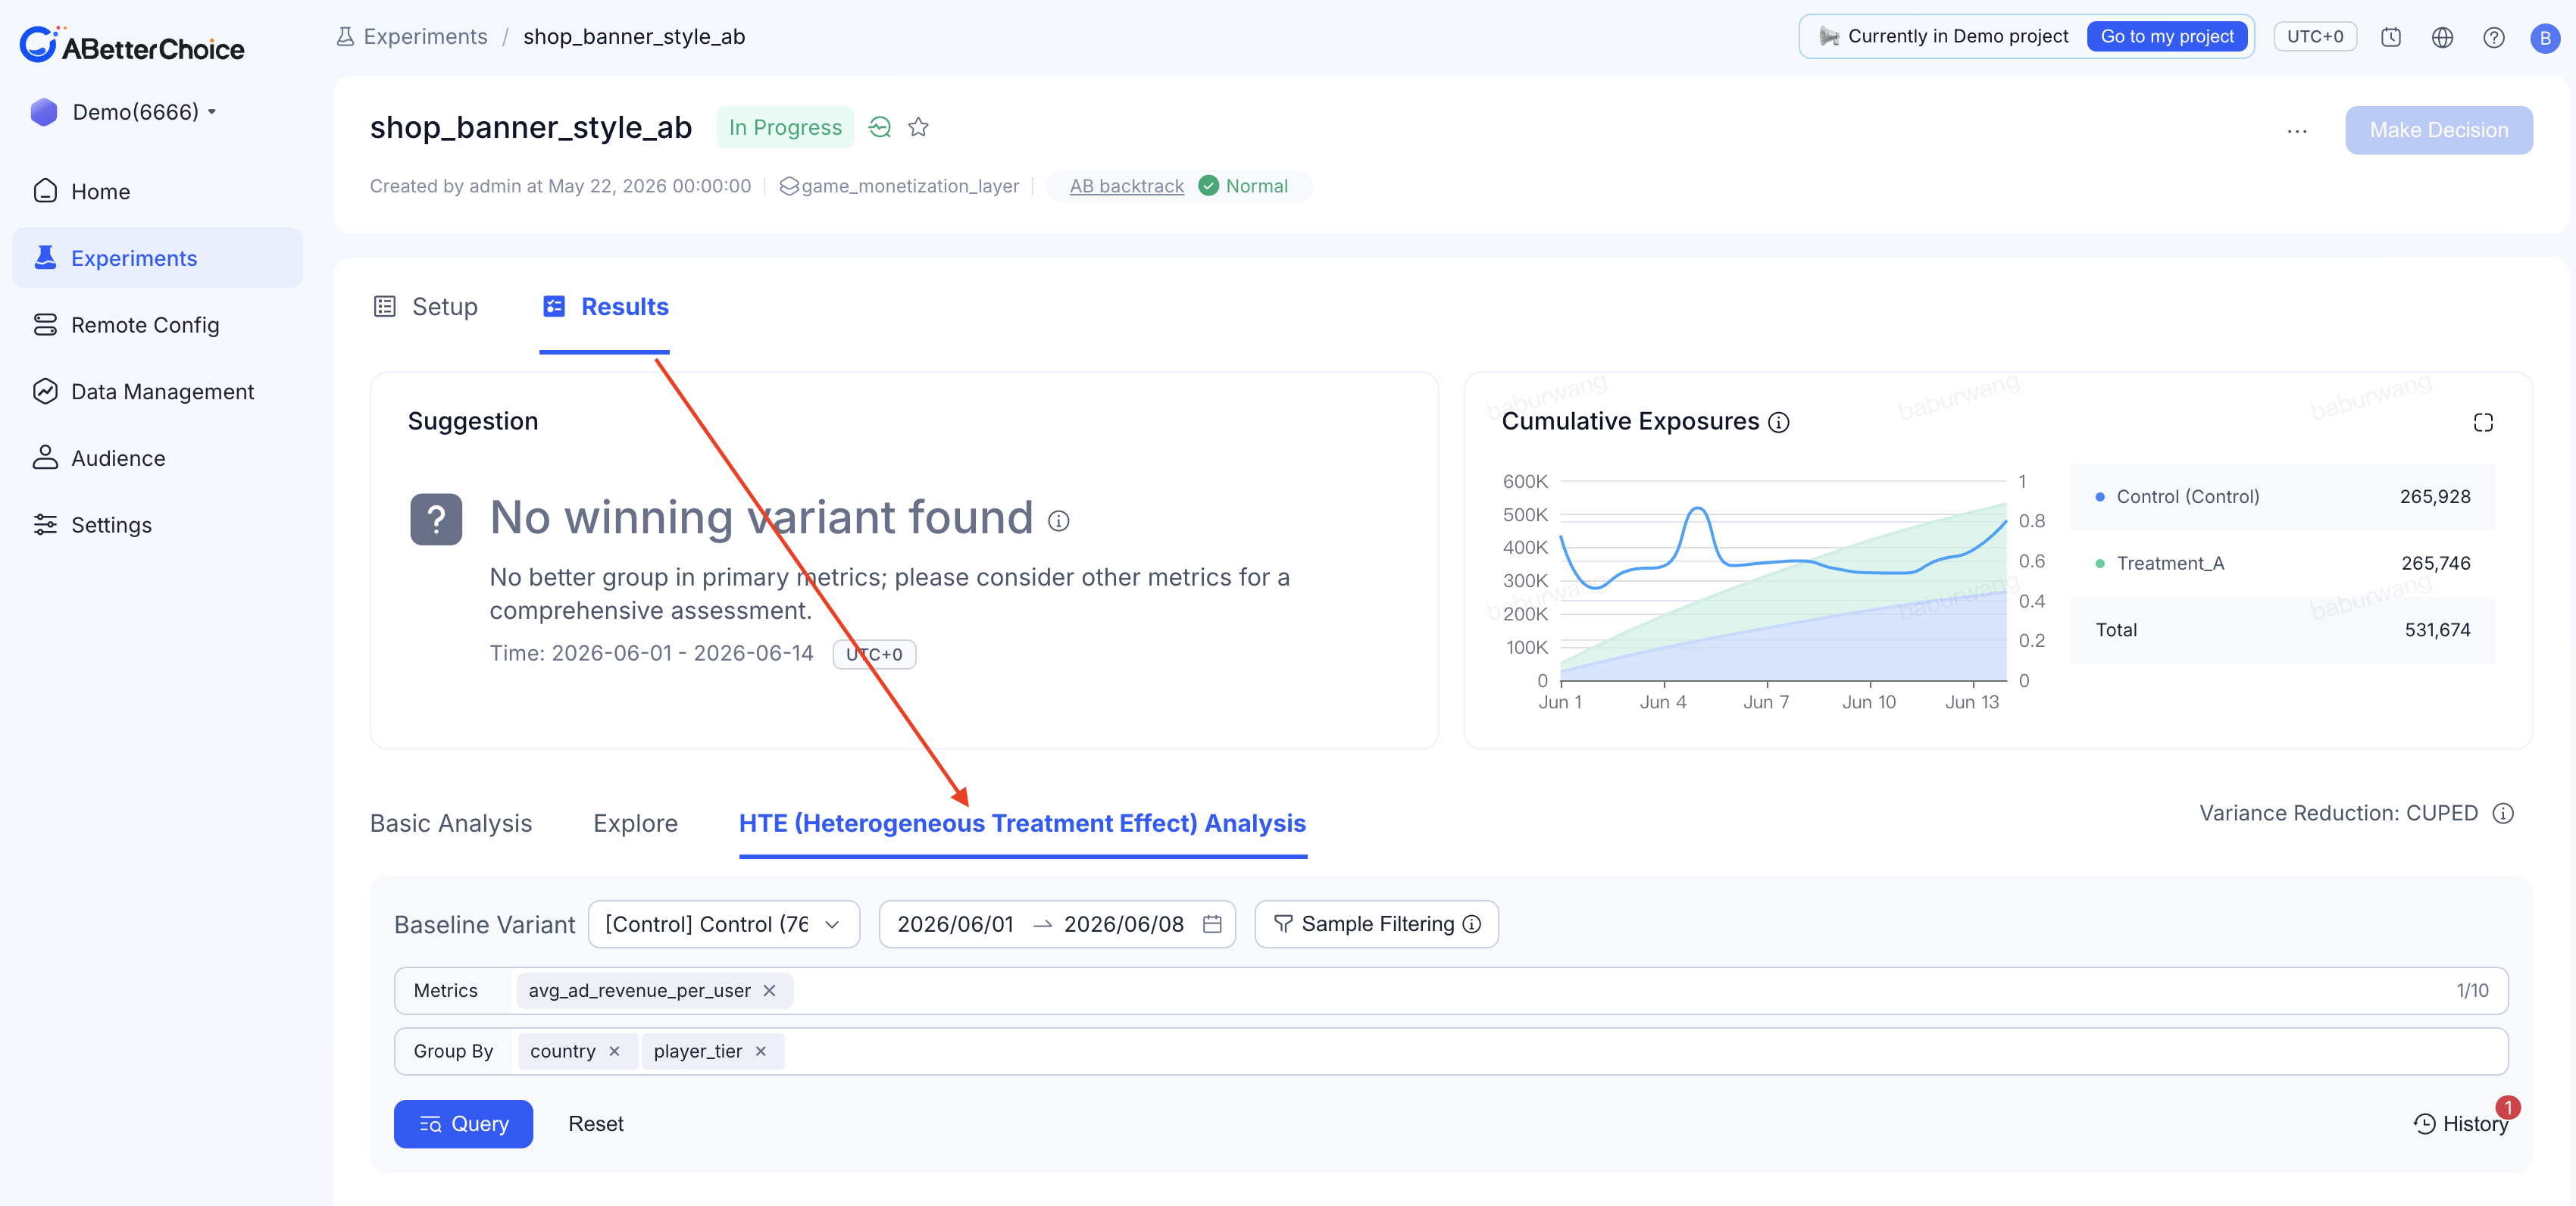Open help question mark icon
The width and height of the screenshot is (2576, 1206).
click(x=2493, y=37)
